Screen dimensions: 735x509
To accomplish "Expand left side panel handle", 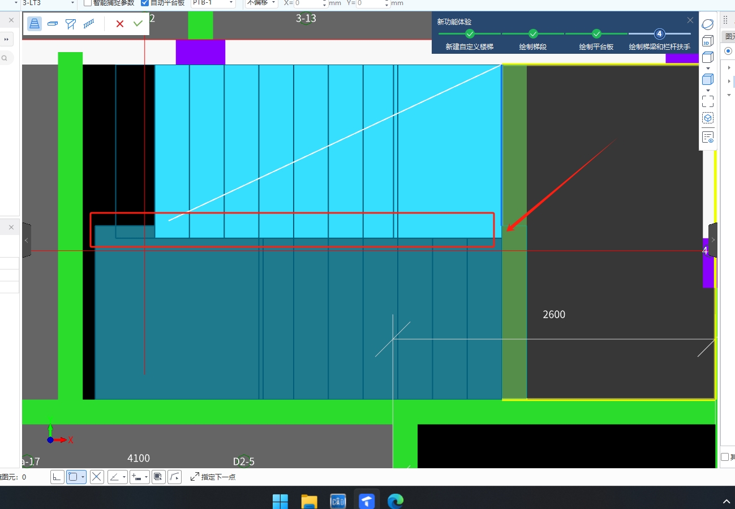I will coord(26,240).
